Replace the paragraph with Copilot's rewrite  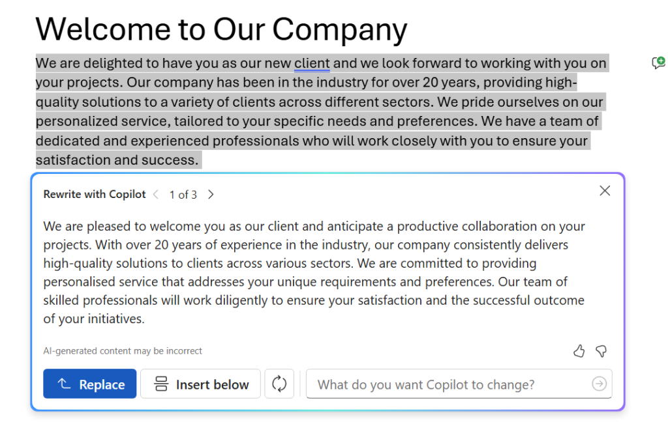pyautogui.click(x=89, y=384)
